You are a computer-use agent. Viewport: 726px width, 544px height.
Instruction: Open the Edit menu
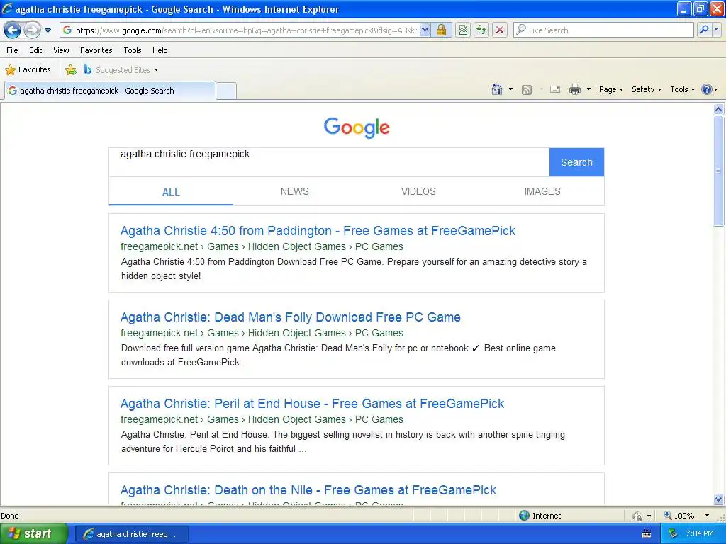point(35,50)
